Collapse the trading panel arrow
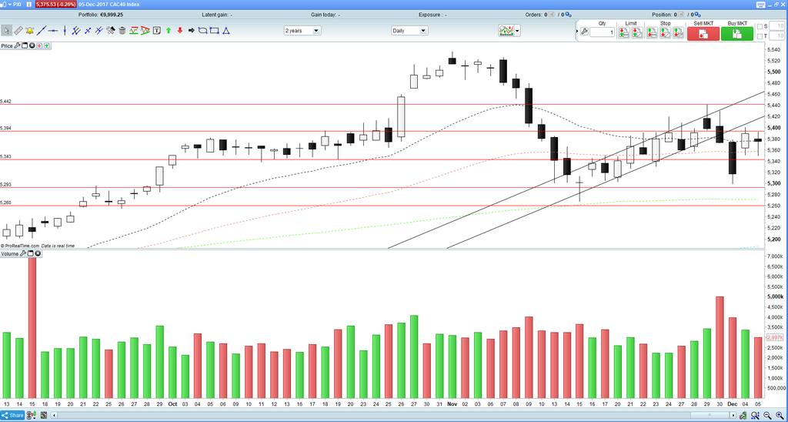The width and height of the screenshot is (788, 422). point(577,31)
